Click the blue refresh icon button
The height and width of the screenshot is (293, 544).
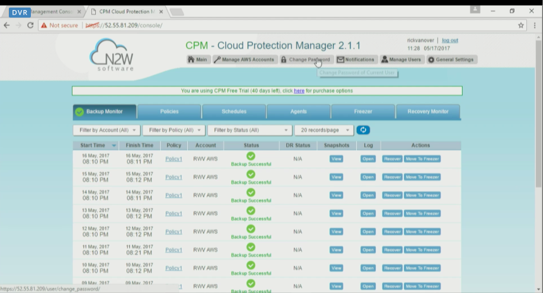[x=363, y=130]
